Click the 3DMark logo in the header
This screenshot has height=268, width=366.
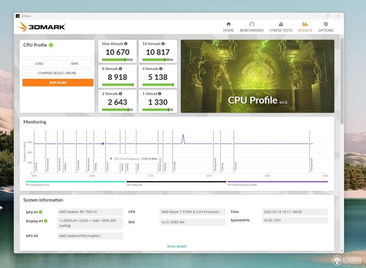pyautogui.click(x=42, y=26)
